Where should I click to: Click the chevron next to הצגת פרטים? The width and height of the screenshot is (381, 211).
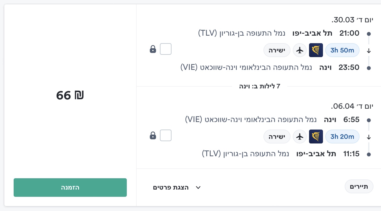pyautogui.click(x=198, y=188)
